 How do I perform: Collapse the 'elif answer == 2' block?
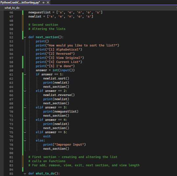point(25,91)
